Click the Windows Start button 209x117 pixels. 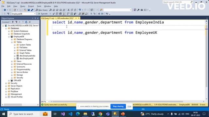tap(4, 114)
